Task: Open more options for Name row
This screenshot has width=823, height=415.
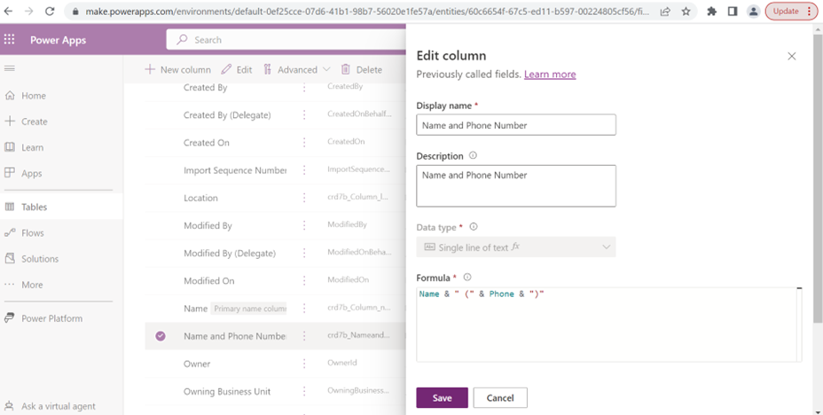Action: [304, 309]
